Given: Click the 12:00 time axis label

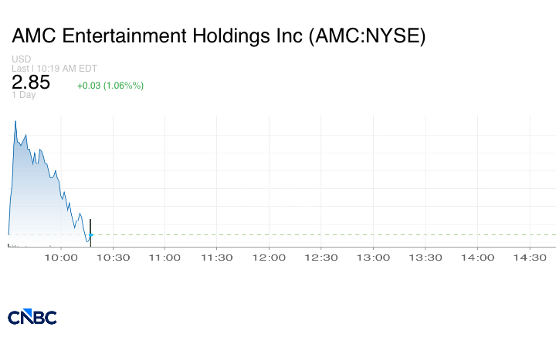Looking at the screenshot, I should point(269,258).
